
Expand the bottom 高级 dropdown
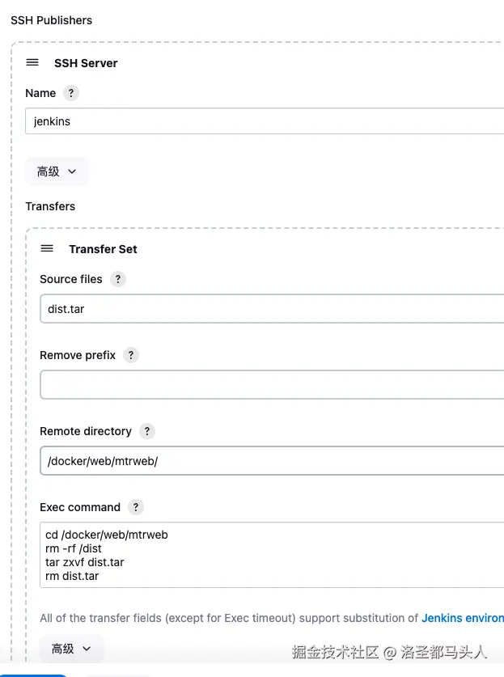click(71, 649)
